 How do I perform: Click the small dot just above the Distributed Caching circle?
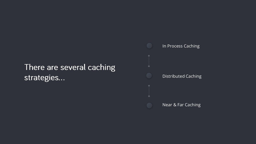pyautogui.click(x=149, y=66)
